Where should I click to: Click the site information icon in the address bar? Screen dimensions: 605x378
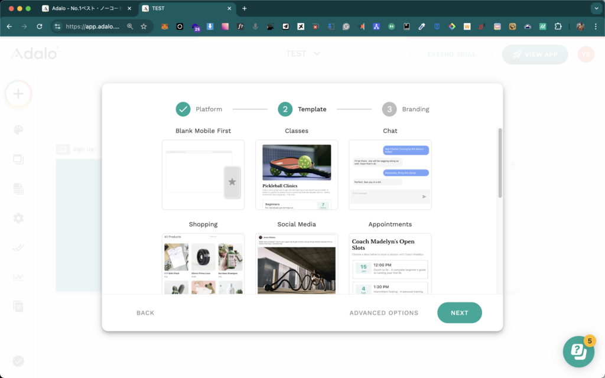pyautogui.click(x=57, y=27)
